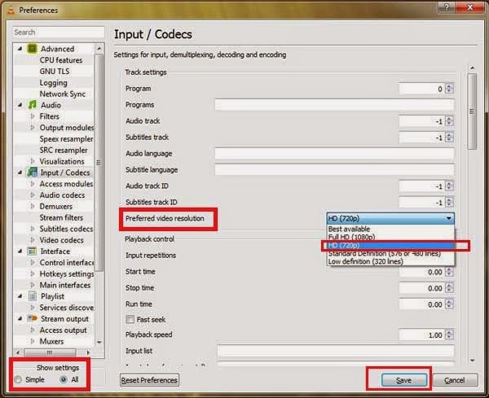Click the VLC cone icon in title bar
Screen dimensions: 489x398
click(11, 11)
